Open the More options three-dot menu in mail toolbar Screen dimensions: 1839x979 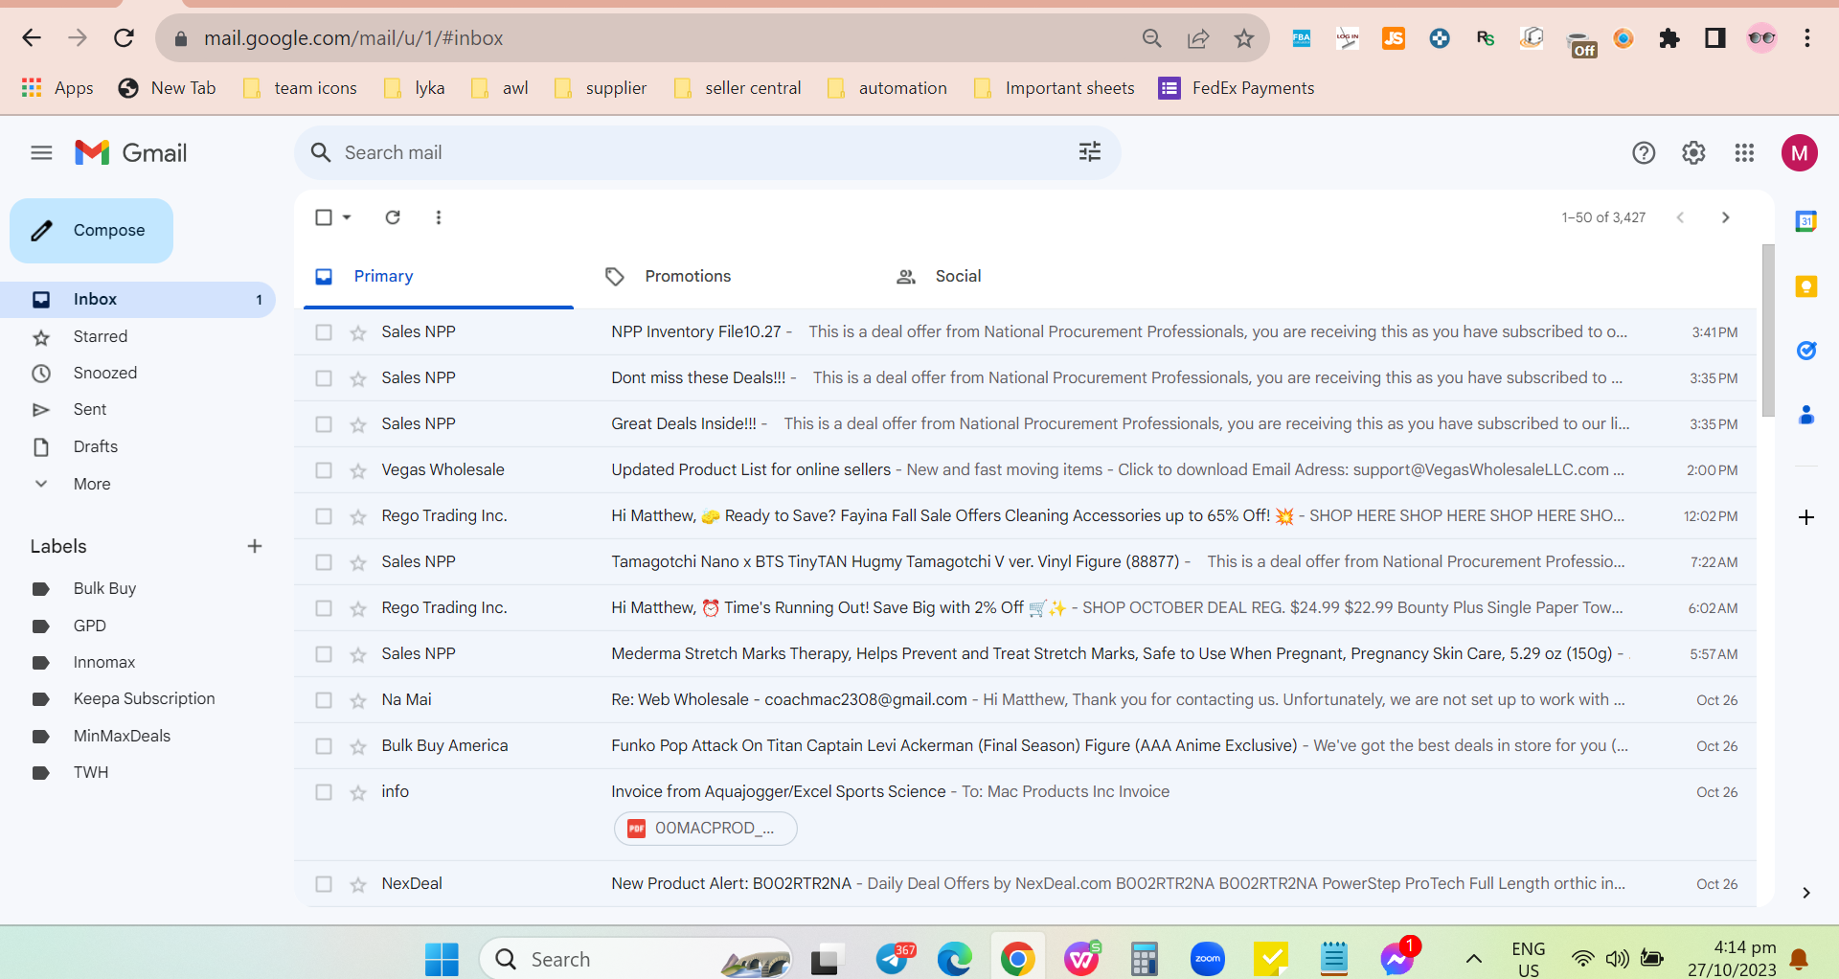[439, 217]
